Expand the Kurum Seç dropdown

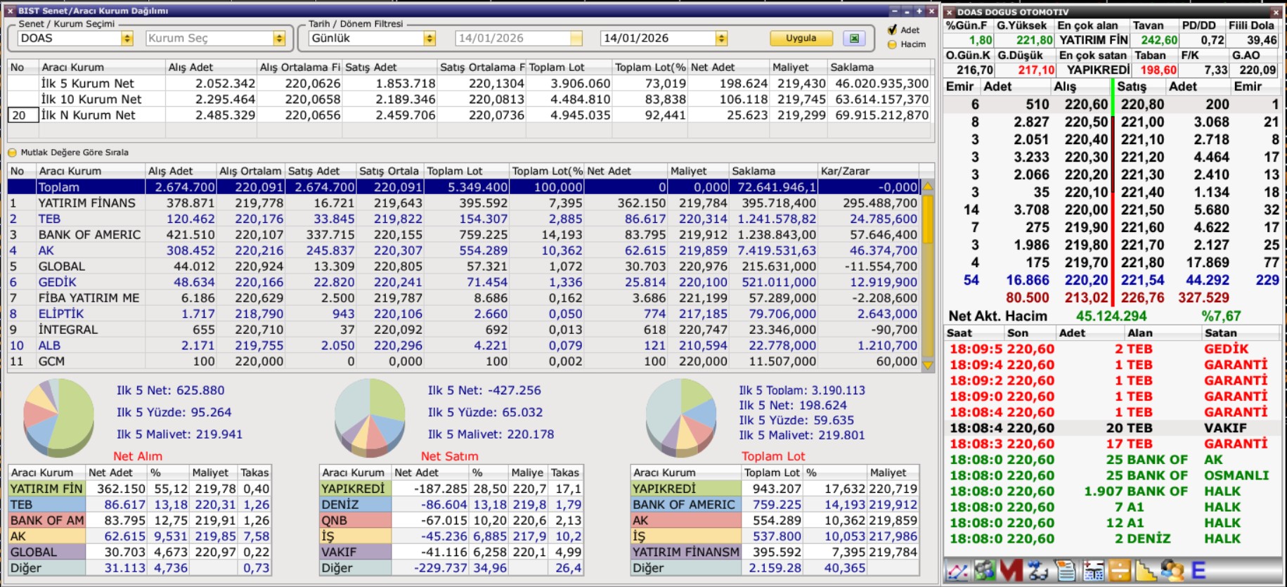(279, 39)
